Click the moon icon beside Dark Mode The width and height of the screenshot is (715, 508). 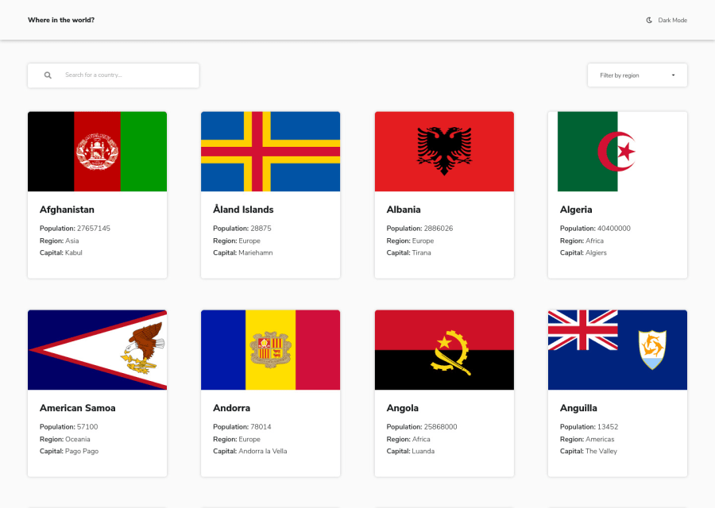(x=649, y=20)
